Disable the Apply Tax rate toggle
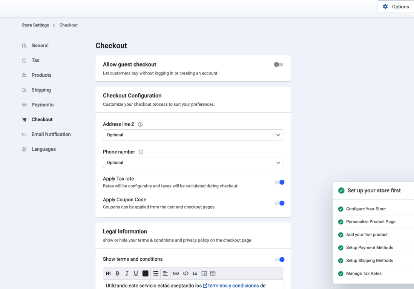This screenshot has width=414, height=289. pyautogui.click(x=279, y=182)
